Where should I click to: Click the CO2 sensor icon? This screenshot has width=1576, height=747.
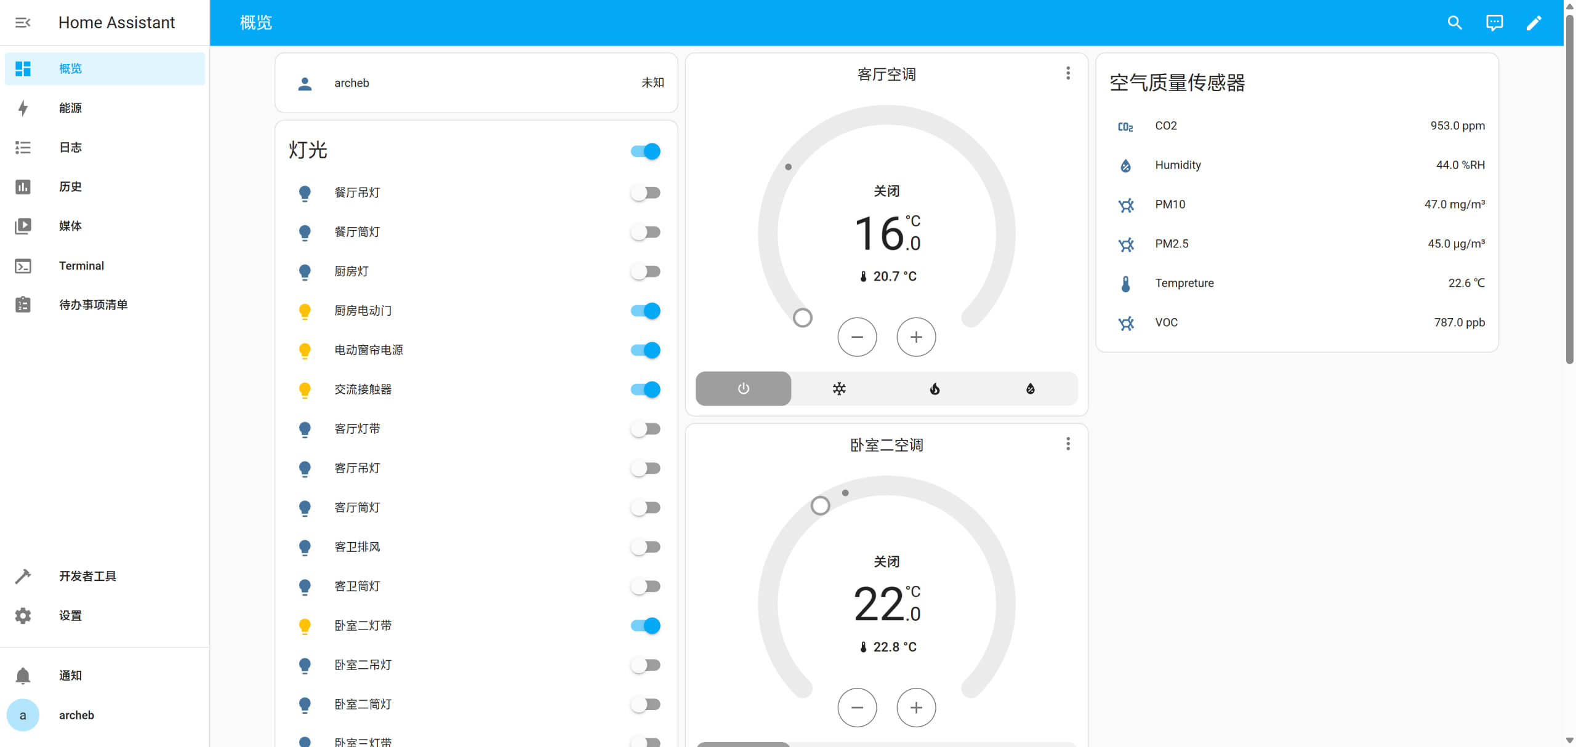tap(1125, 126)
